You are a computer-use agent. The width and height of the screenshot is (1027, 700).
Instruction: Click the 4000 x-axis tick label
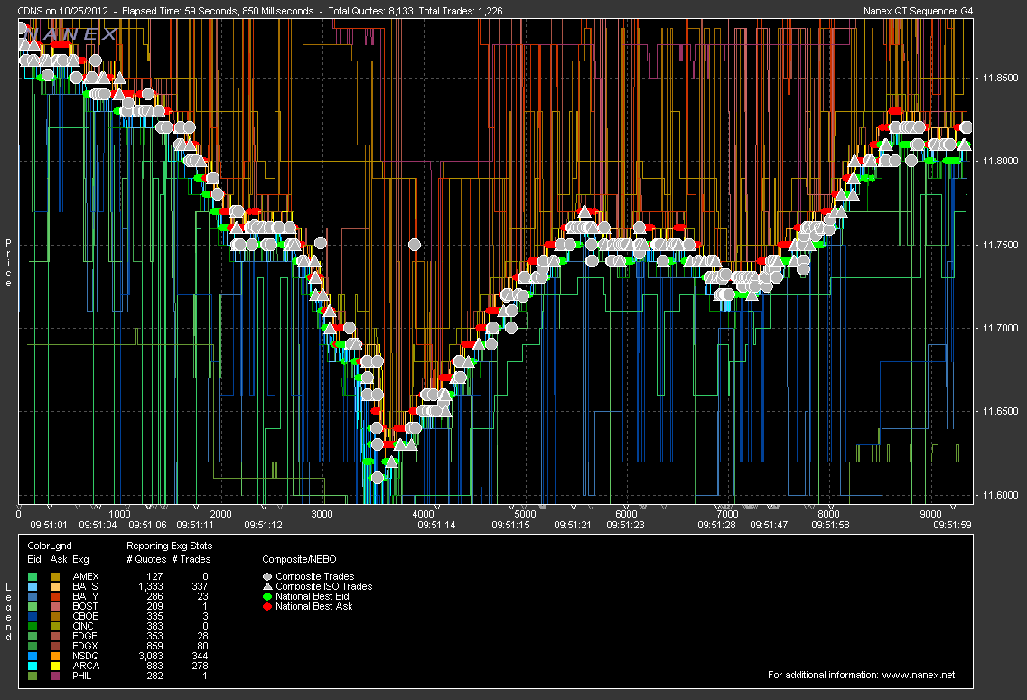pos(424,515)
